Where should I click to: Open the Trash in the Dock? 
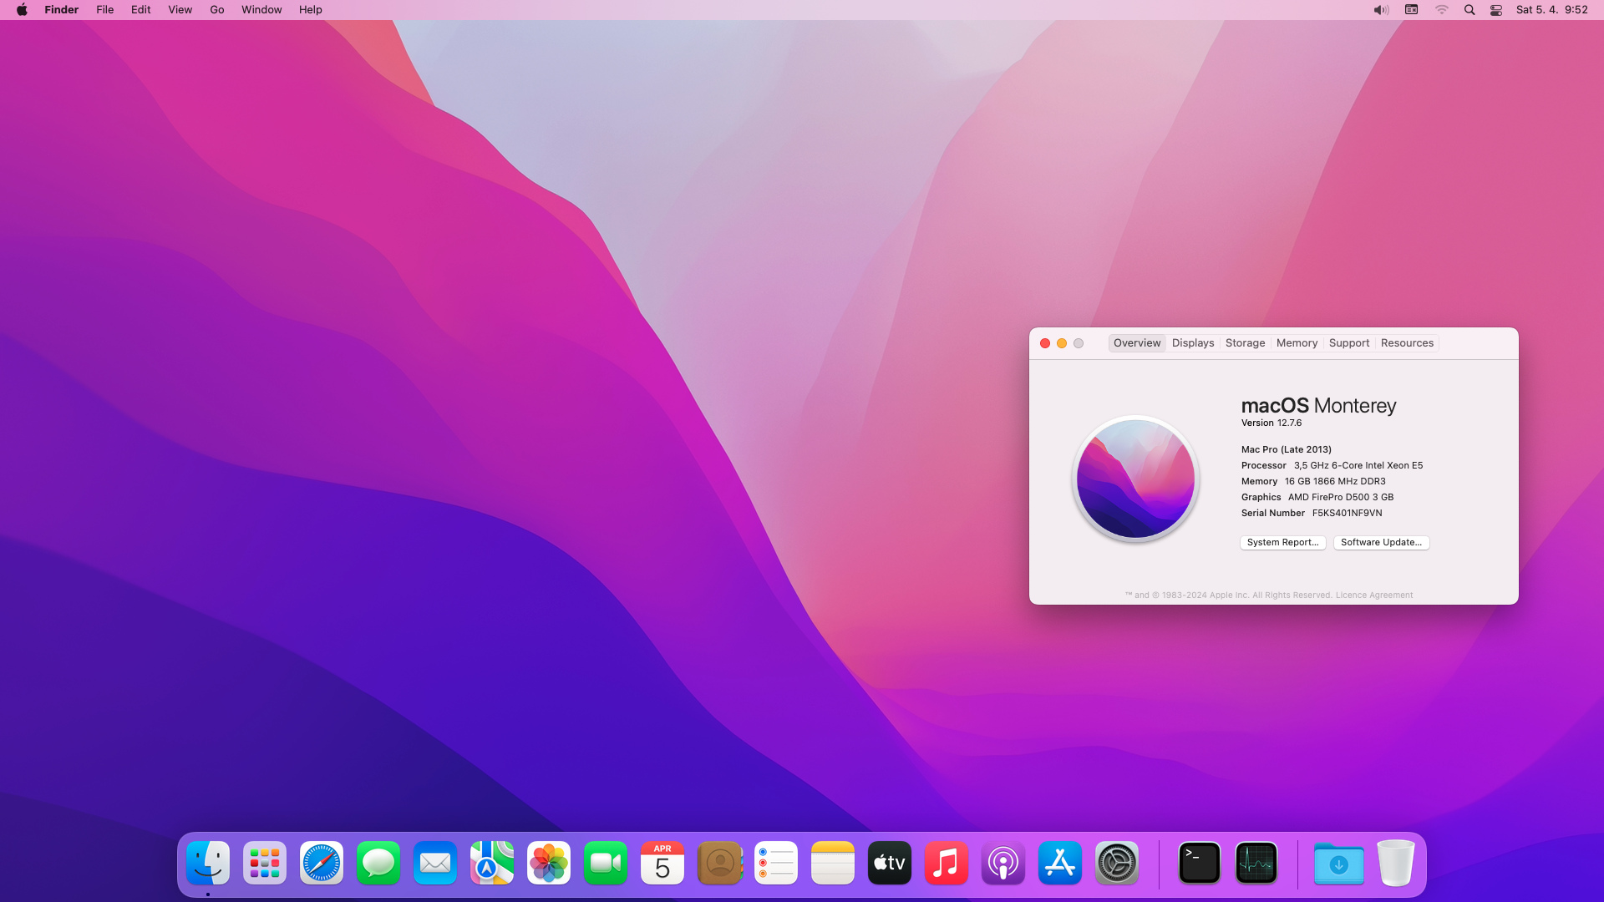1395,863
